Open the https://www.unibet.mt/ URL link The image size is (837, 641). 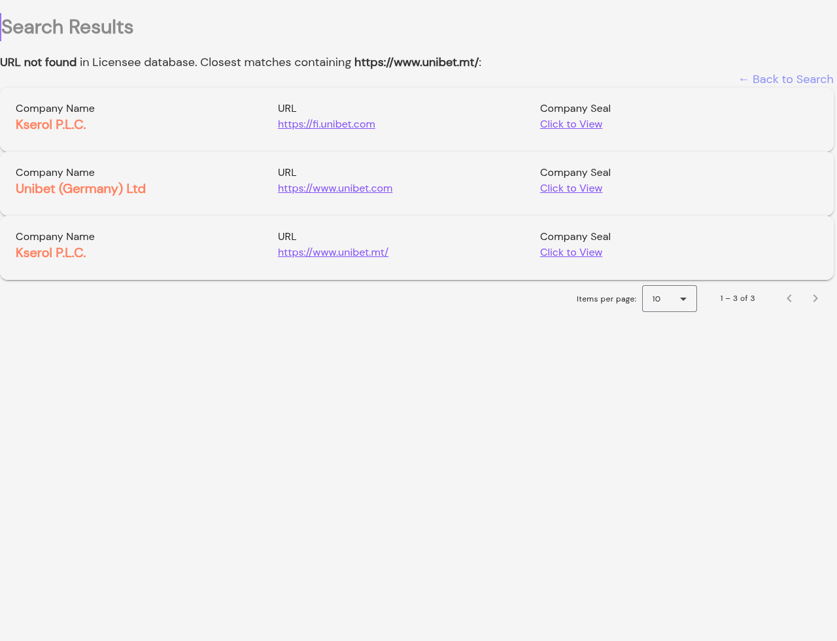pos(333,252)
